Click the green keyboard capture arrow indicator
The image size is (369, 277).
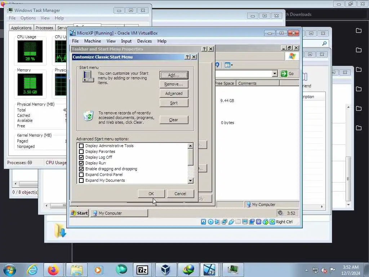[x=272, y=222]
